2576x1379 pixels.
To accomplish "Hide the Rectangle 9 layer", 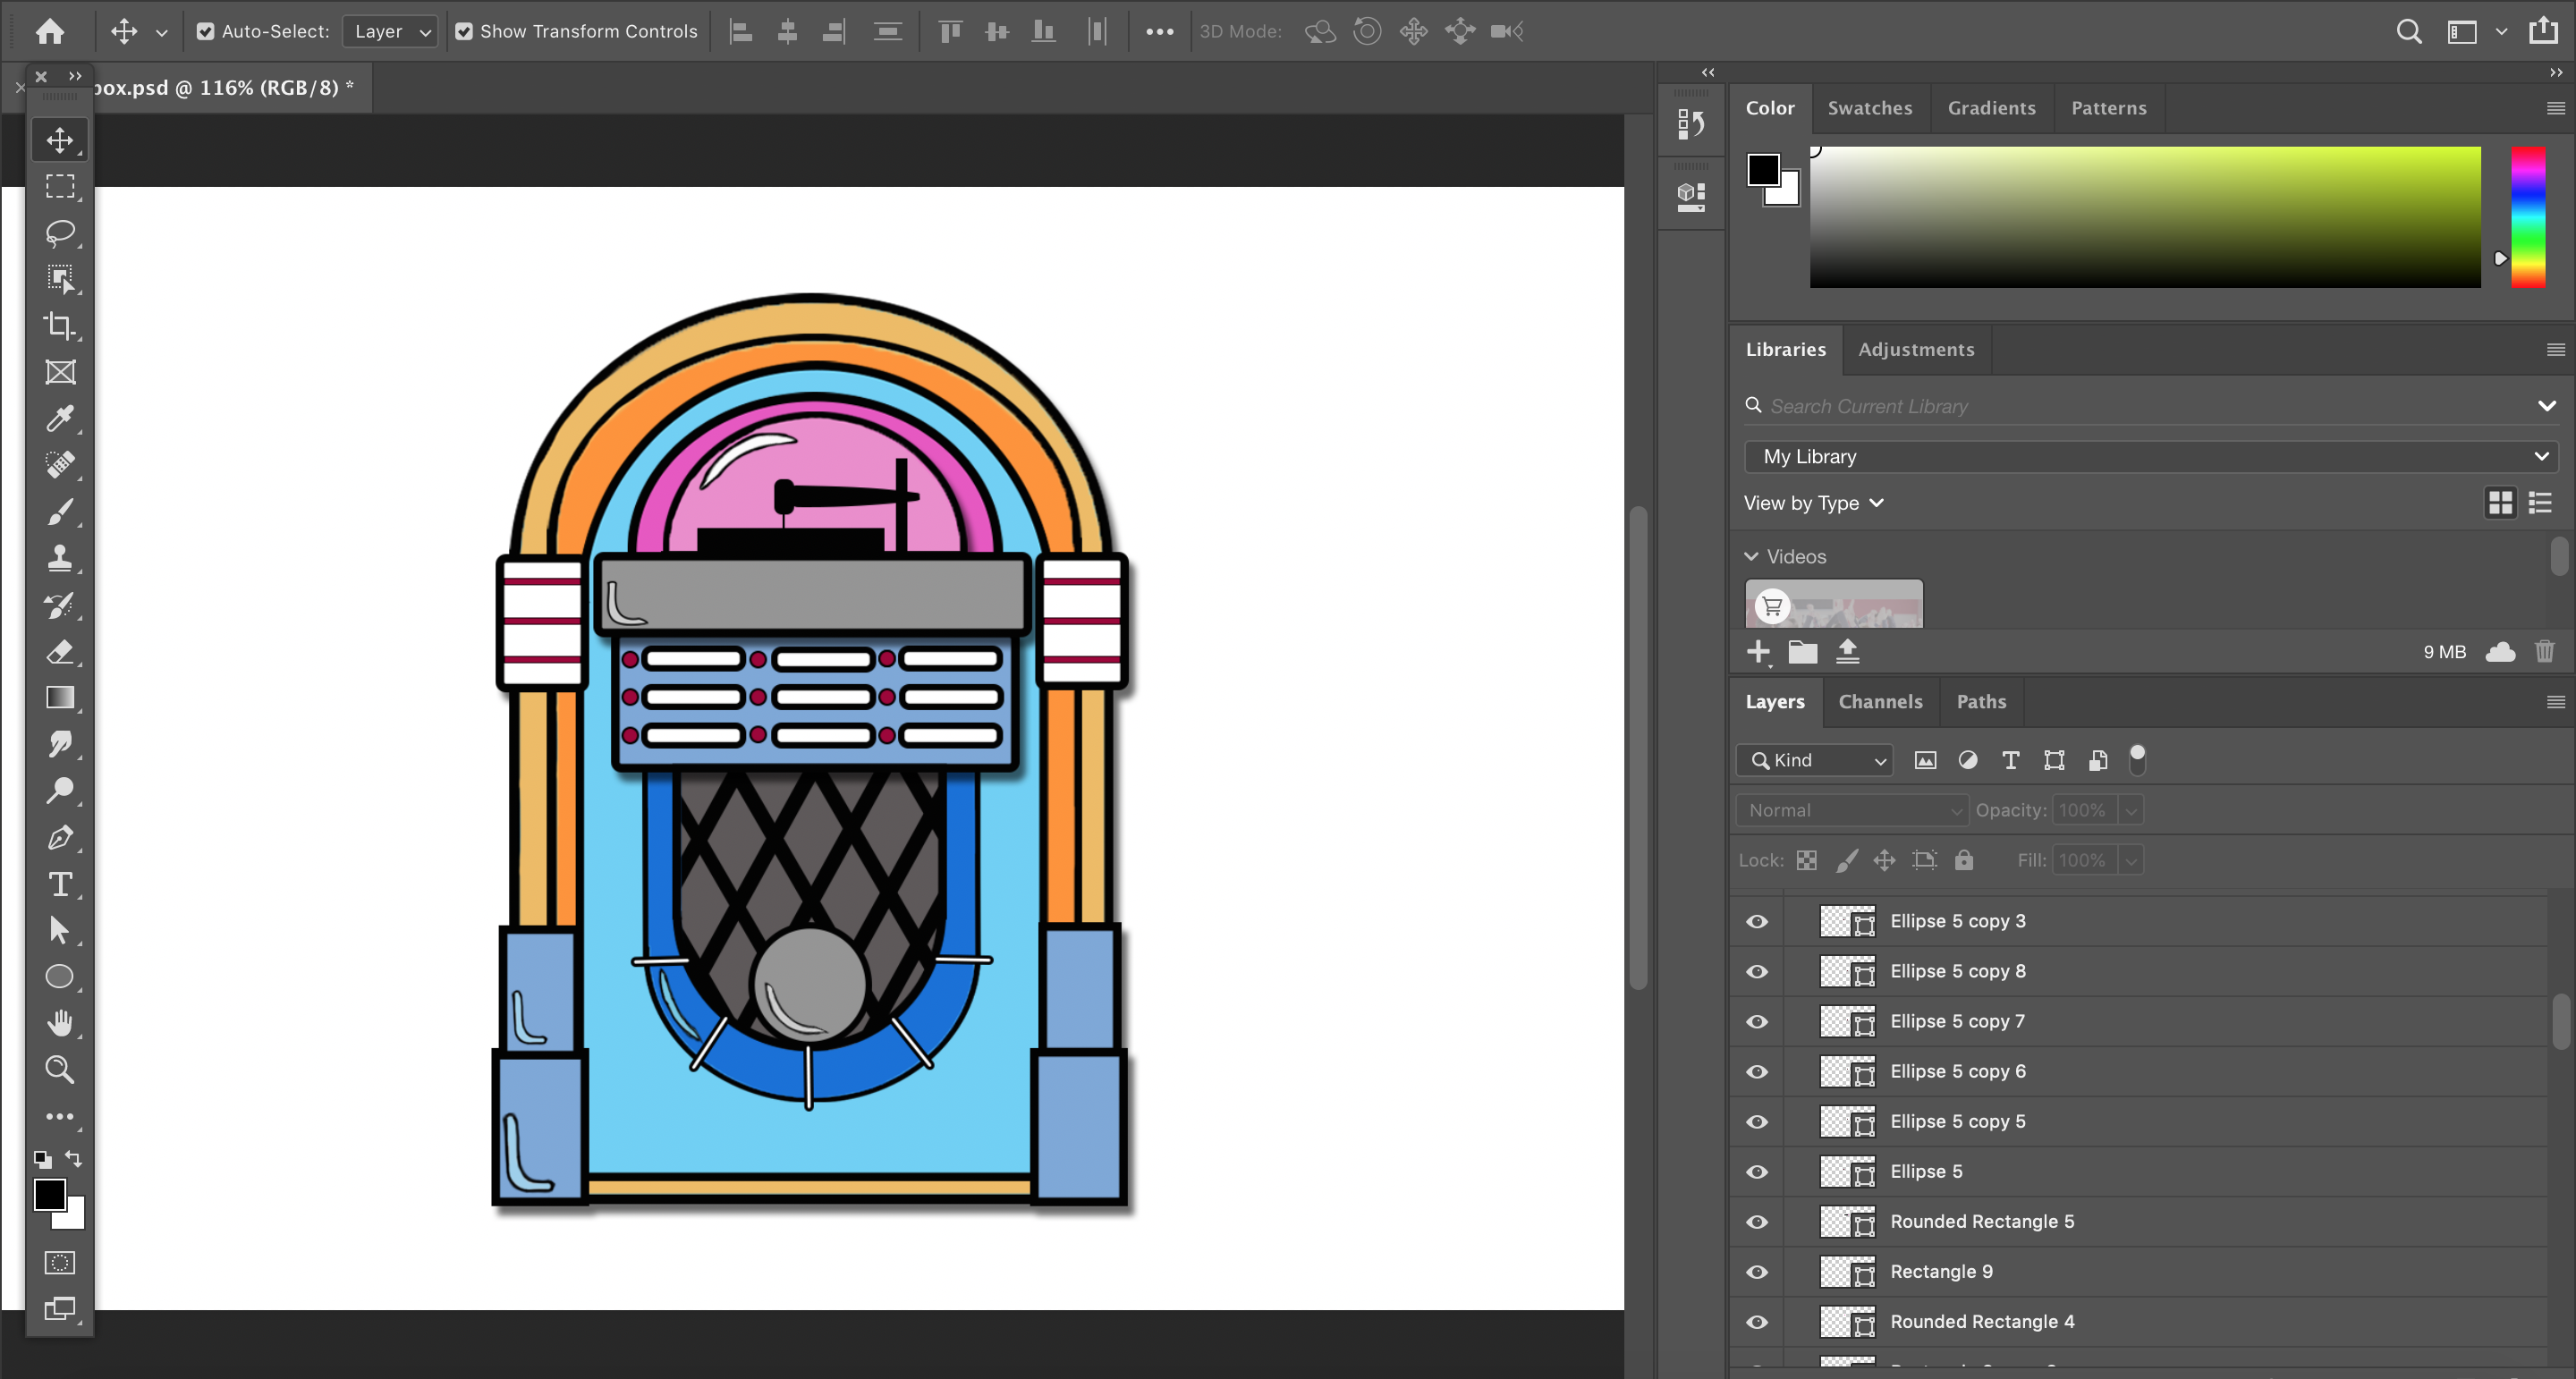I will [x=1756, y=1272].
